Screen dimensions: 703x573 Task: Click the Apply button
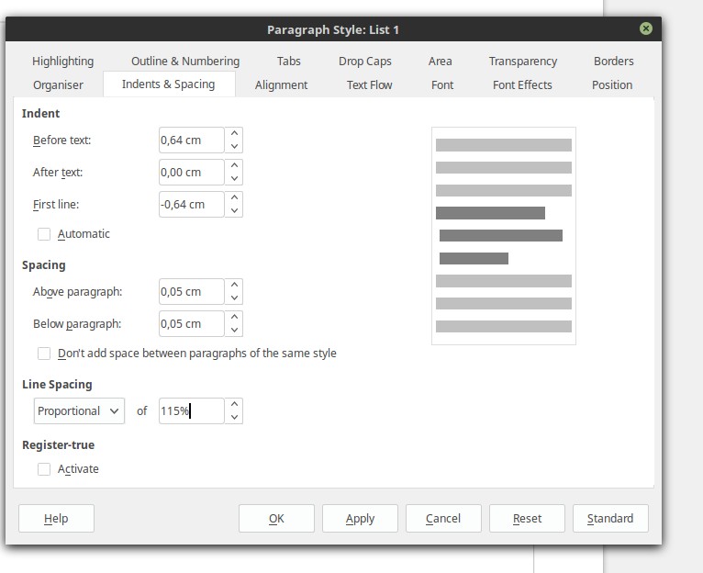pyautogui.click(x=360, y=518)
